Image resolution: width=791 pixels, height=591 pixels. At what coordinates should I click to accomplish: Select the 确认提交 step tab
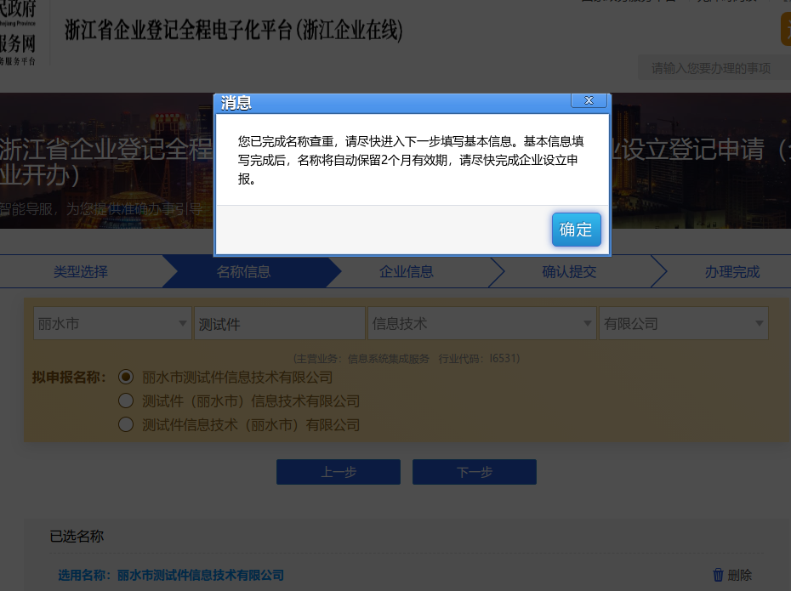[x=570, y=272]
